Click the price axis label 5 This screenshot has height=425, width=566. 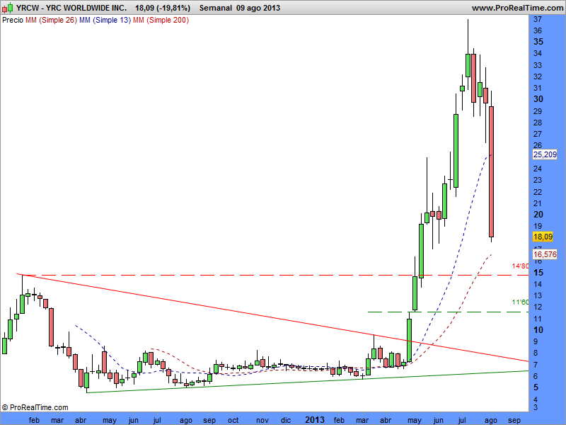[536, 387]
